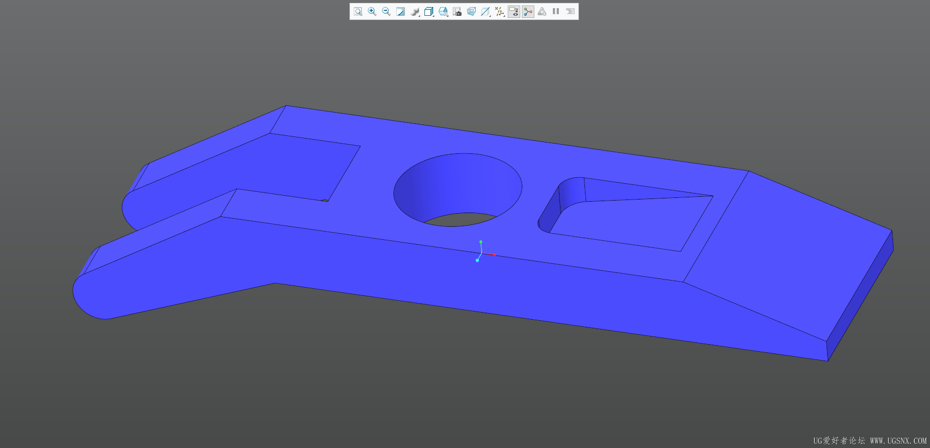Click the Zoom In magnifier

(372, 11)
